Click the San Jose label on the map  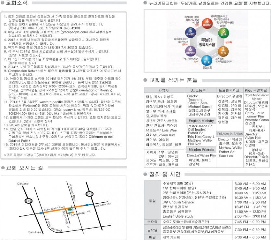pos(35,232)
